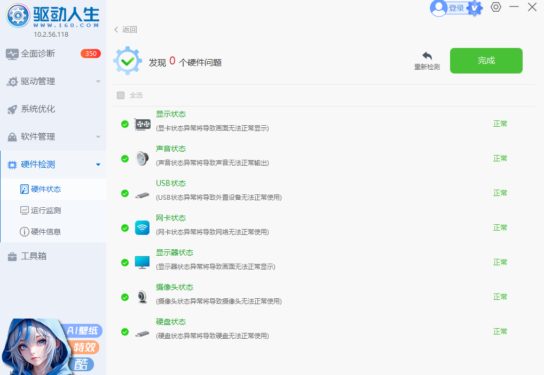Viewport: 544px width, 375px height.
Task: Toggle green check for 显示器状态 row
Action: coord(125,263)
